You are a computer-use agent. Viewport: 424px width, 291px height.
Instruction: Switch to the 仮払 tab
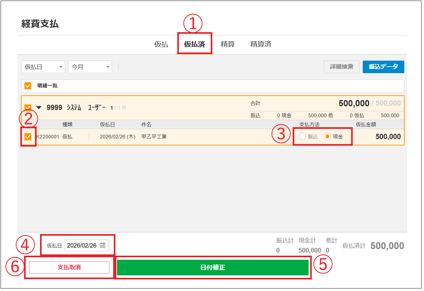(x=161, y=44)
